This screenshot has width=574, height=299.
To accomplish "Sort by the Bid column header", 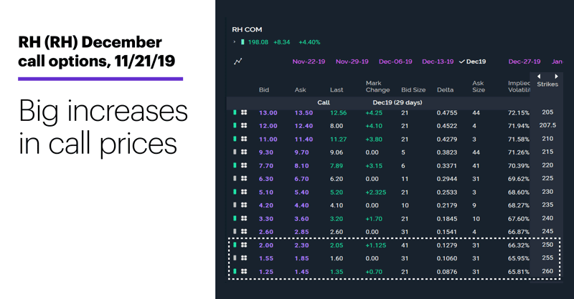I will (x=264, y=90).
